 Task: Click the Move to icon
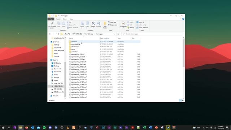coord(82,23)
